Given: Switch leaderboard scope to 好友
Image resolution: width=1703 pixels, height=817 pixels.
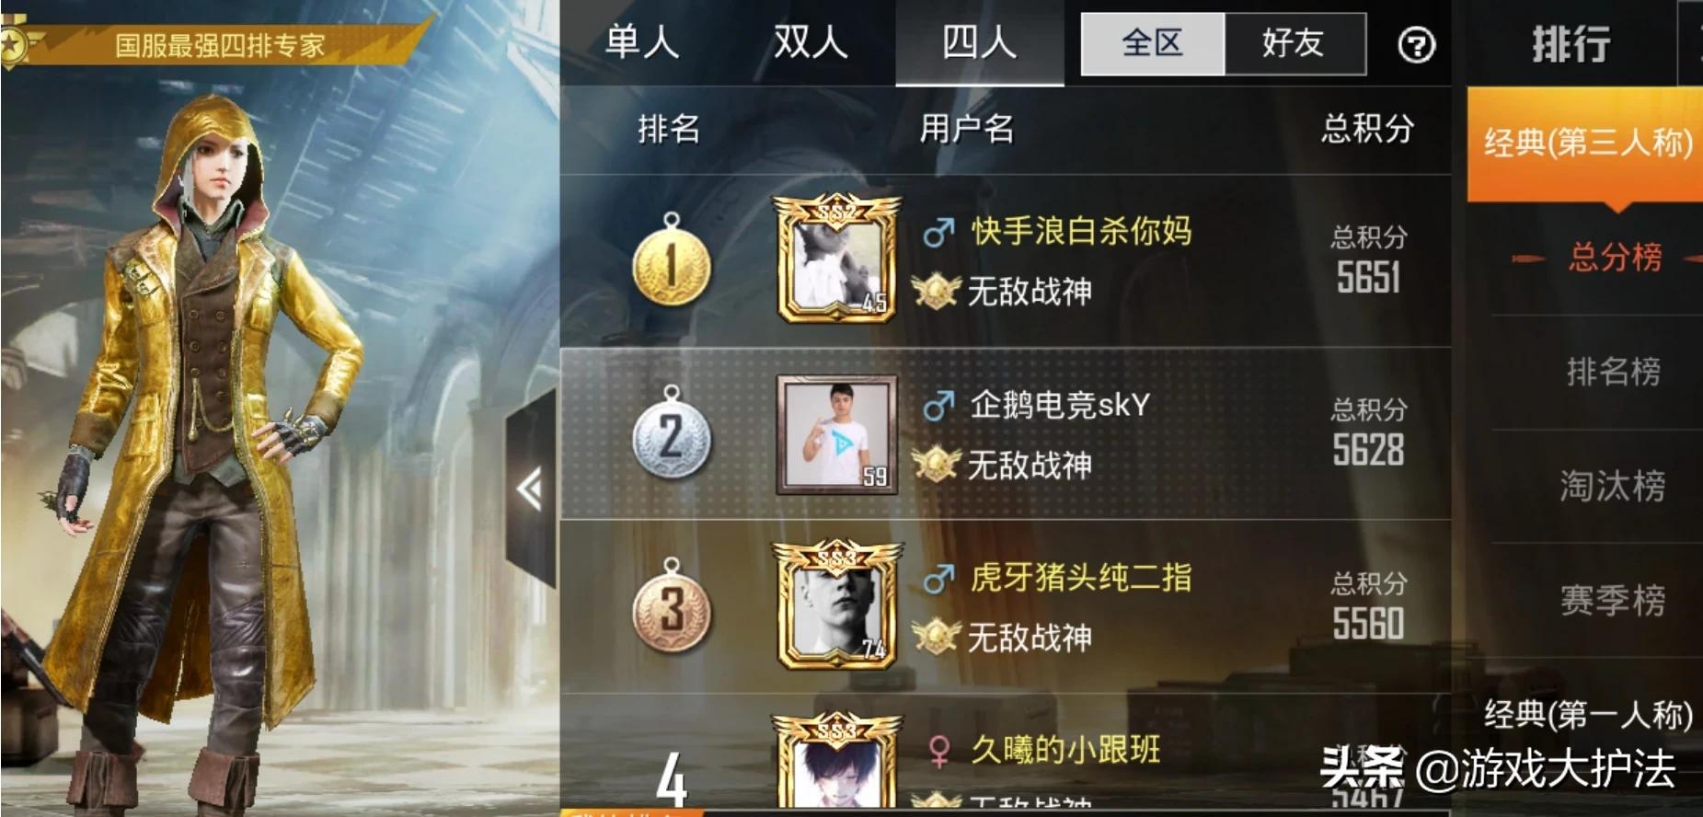Looking at the screenshot, I should [1295, 43].
